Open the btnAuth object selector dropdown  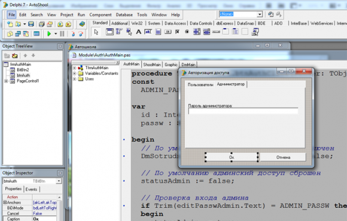click(59, 181)
